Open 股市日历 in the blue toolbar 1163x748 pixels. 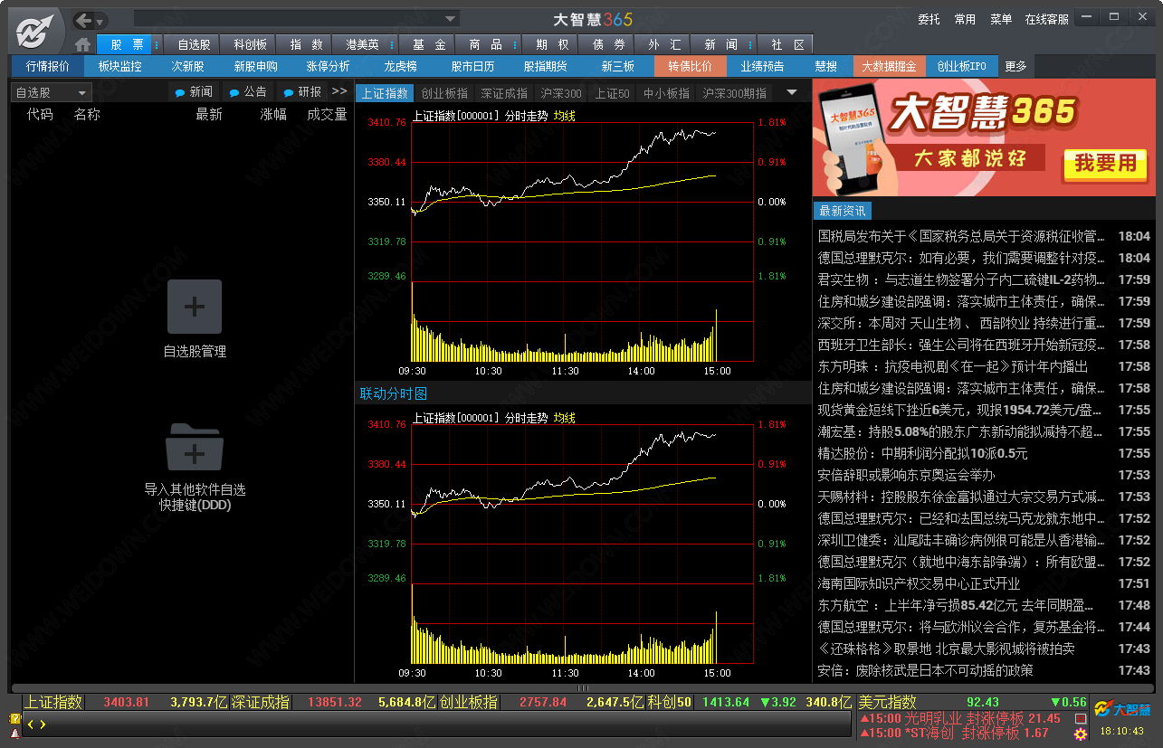472,66
